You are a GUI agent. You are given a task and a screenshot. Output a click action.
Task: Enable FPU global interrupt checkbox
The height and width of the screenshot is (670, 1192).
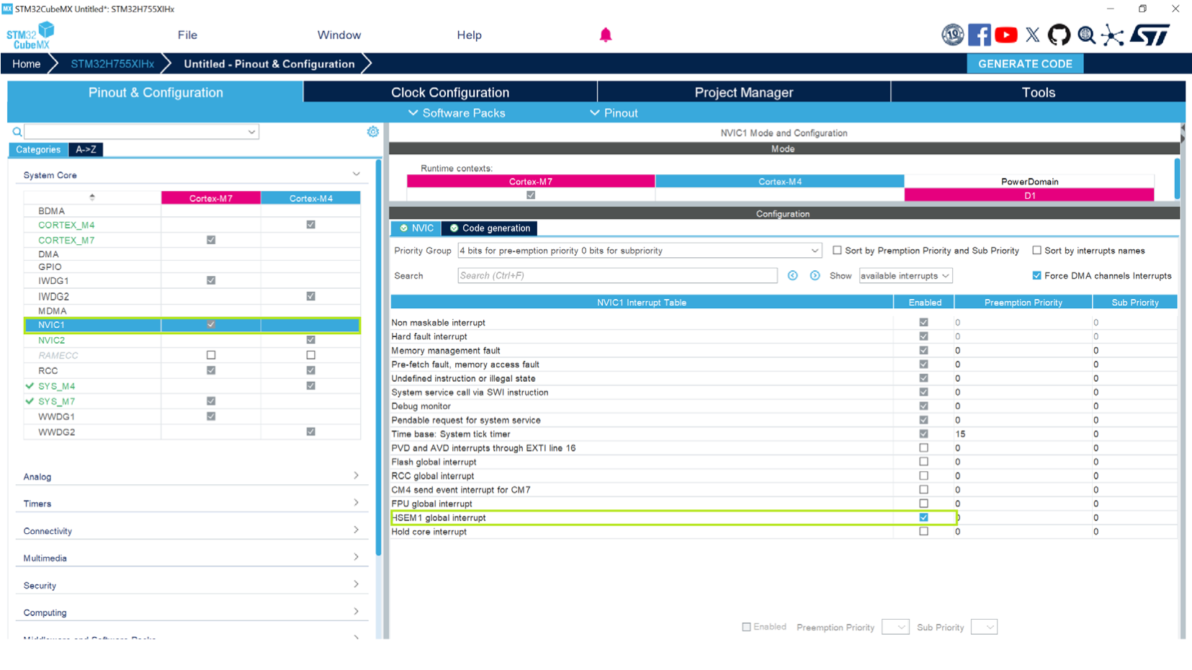(923, 504)
